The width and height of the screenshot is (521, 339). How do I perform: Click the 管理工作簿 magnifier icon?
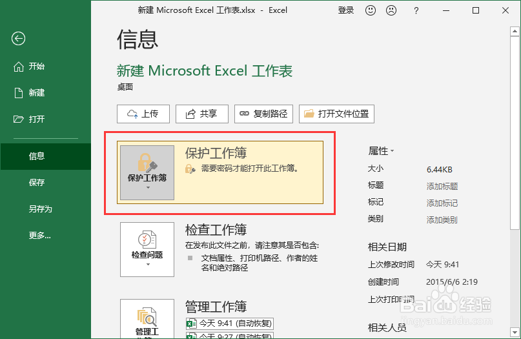coord(147,316)
